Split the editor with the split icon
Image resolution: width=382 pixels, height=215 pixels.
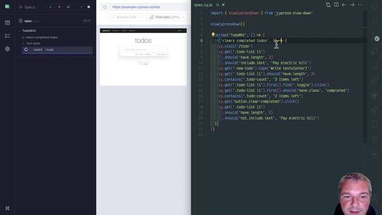(x=336, y=5)
